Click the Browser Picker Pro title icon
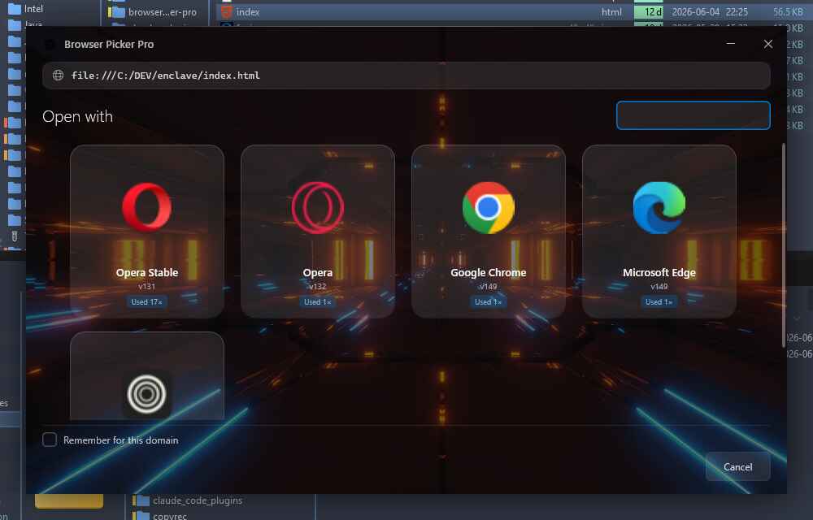 (x=50, y=45)
